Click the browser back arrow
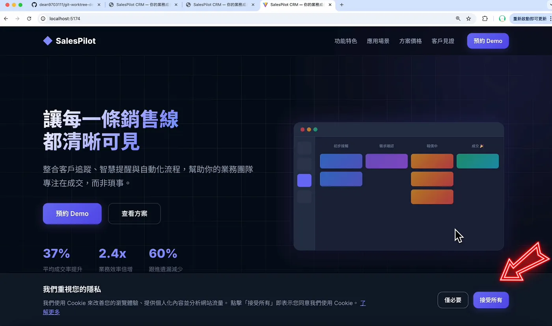This screenshot has width=552, height=326. pyautogui.click(x=6, y=19)
